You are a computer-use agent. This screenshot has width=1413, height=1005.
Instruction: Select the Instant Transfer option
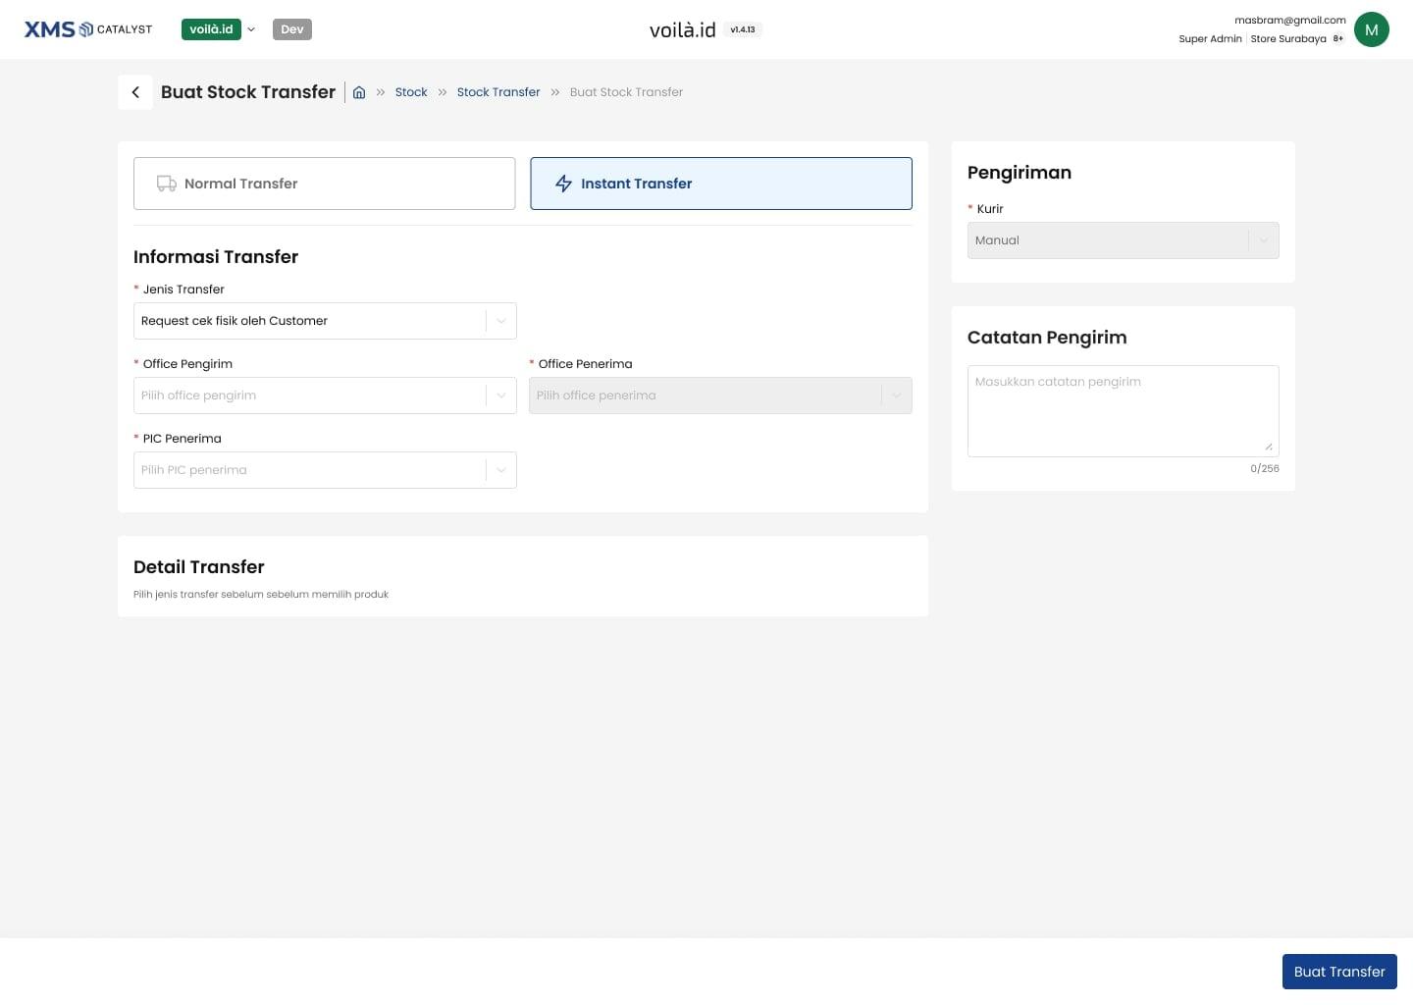pos(721,184)
